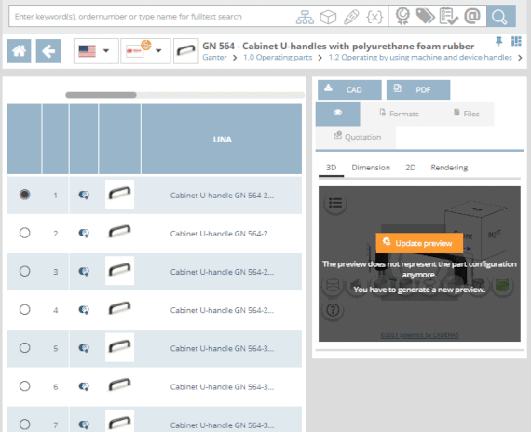Open the variable {x} search icon
Screen dimensions: 531x432
click(374, 17)
